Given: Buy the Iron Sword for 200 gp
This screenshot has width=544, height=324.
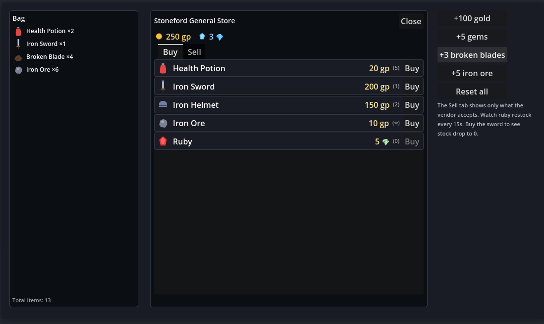Looking at the screenshot, I should coord(412,87).
